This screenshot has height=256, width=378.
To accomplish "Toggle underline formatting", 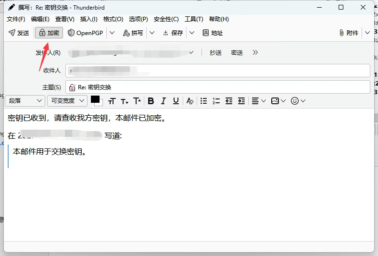I will [176, 101].
